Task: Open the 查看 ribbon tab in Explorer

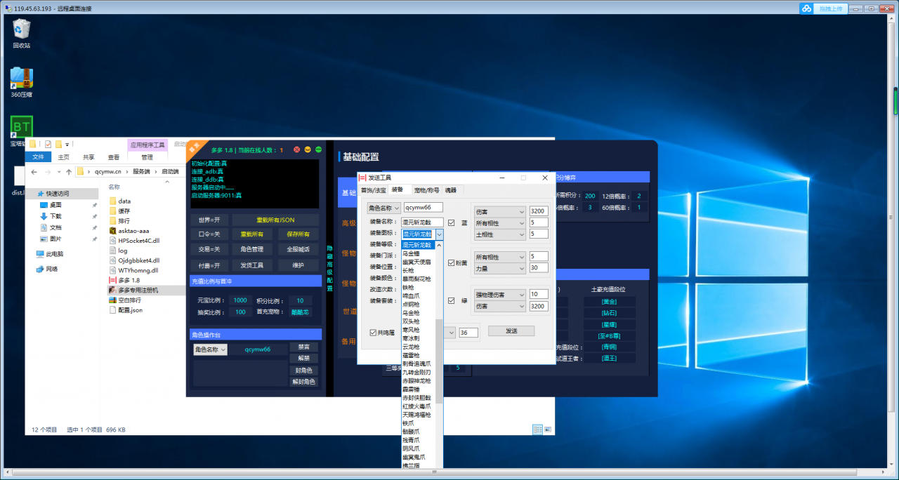Action: pyautogui.click(x=113, y=157)
